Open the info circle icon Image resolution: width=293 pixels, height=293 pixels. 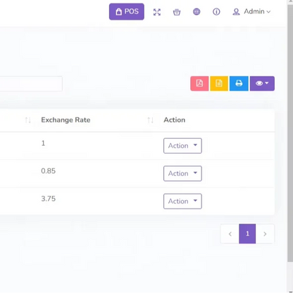coord(216,11)
